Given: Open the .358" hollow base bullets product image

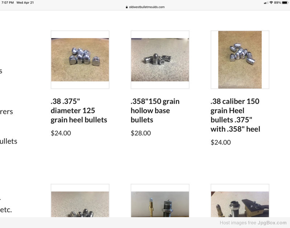Looking at the screenshot, I should pyautogui.click(x=160, y=60).
